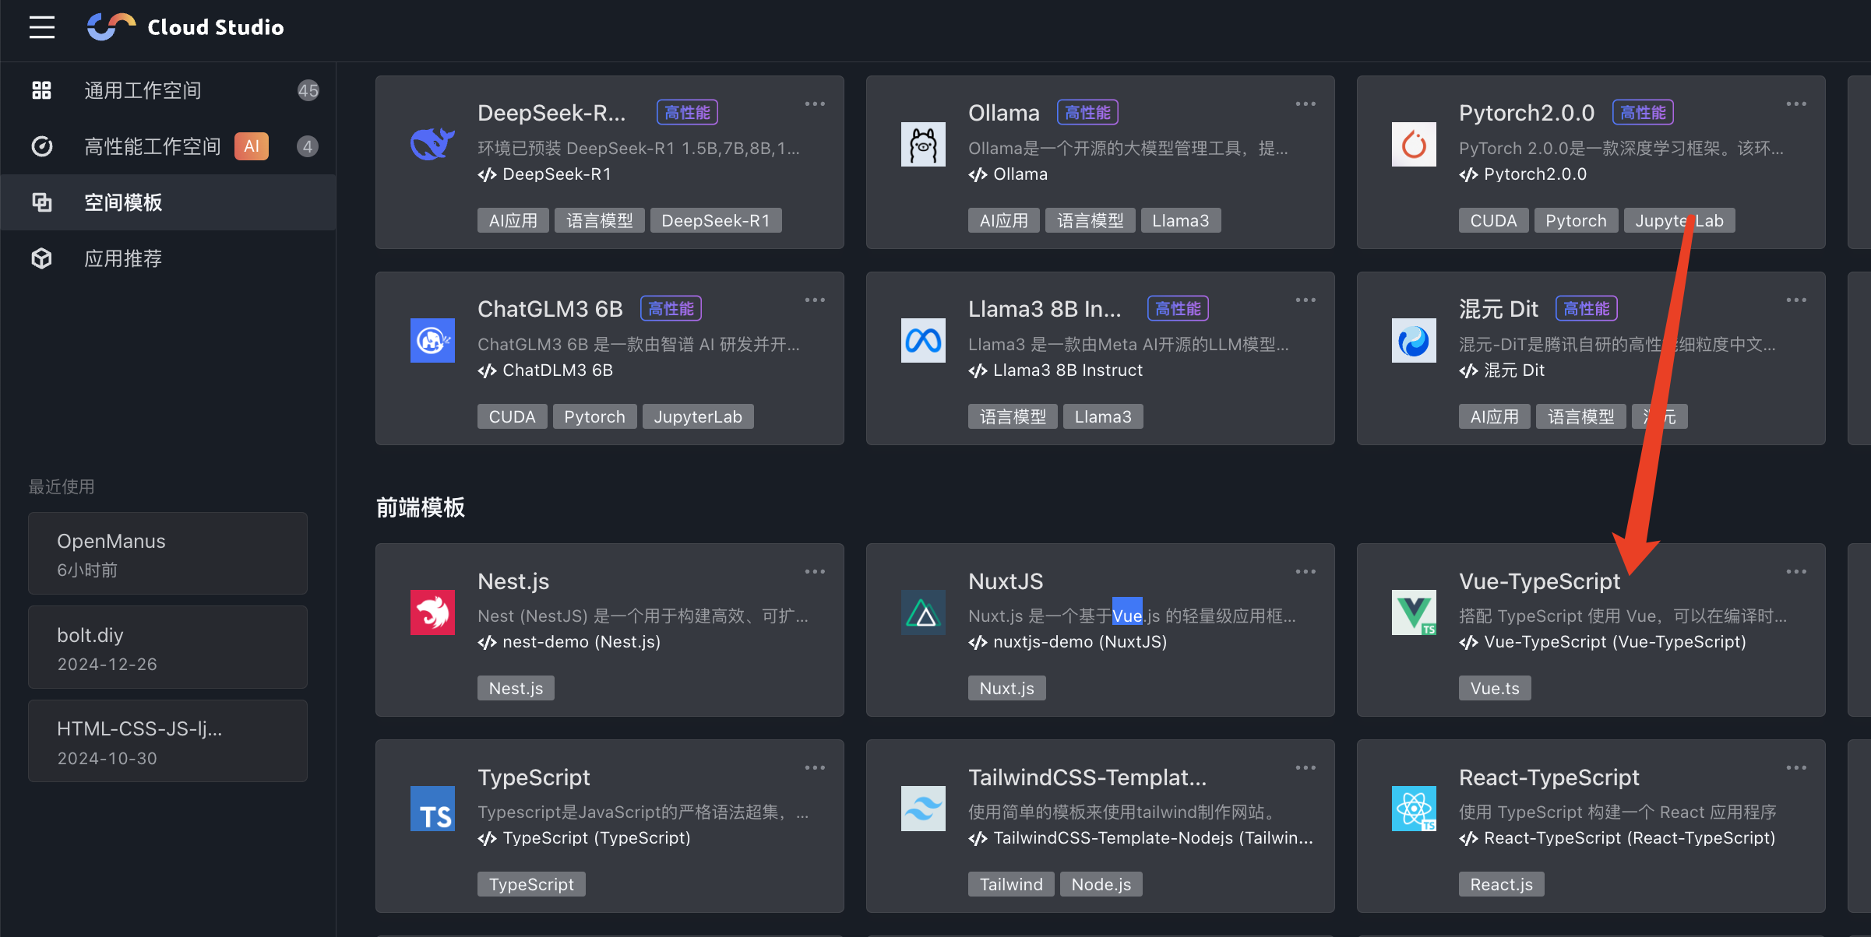The width and height of the screenshot is (1871, 937).
Task: Select 应用推荐 in sidebar
Action: [168, 258]
